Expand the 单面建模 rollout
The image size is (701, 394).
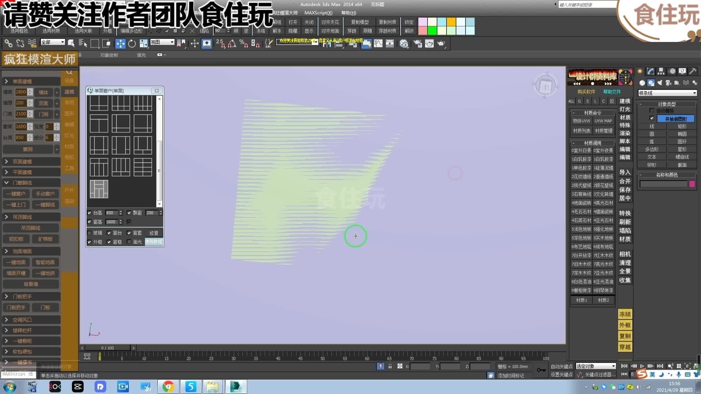click(x=31, y=81)
